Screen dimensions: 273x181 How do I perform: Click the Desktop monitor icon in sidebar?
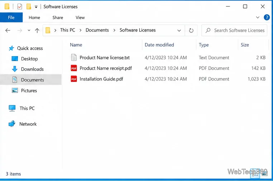[x=15, y=59]
